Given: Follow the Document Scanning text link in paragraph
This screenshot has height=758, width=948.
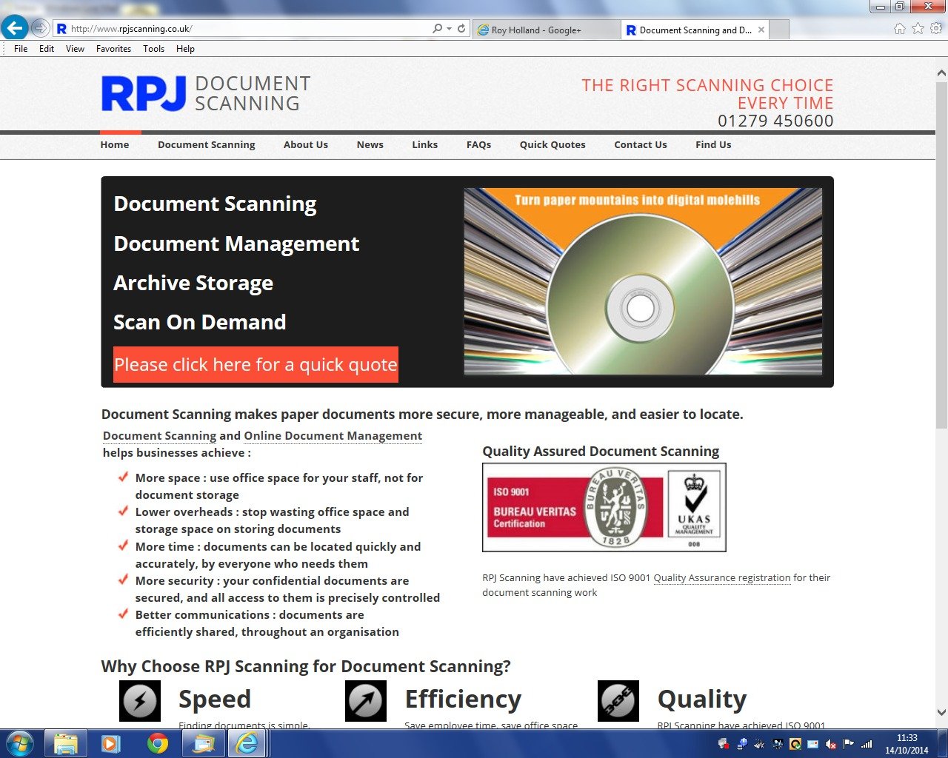Looking at the screenshot, I should click(159, 436).
